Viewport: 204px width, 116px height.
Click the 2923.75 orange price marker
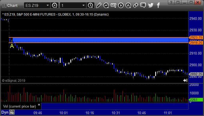[x=196, y=37]
